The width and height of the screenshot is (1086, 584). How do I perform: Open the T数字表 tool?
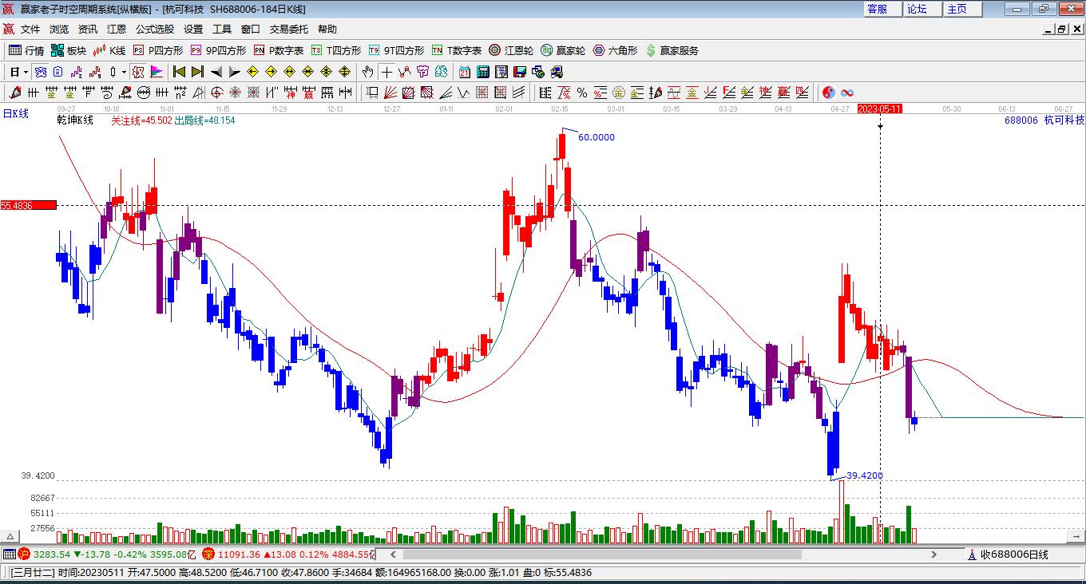pyautogui.click(x=457, y=50)
